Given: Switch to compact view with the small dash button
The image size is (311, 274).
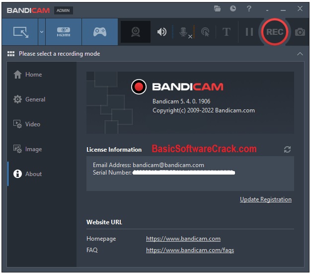Looking at the screenshot, I should point(267,10).
